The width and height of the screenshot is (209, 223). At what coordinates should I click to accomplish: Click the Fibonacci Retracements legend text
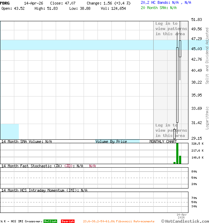click(119, 221)
